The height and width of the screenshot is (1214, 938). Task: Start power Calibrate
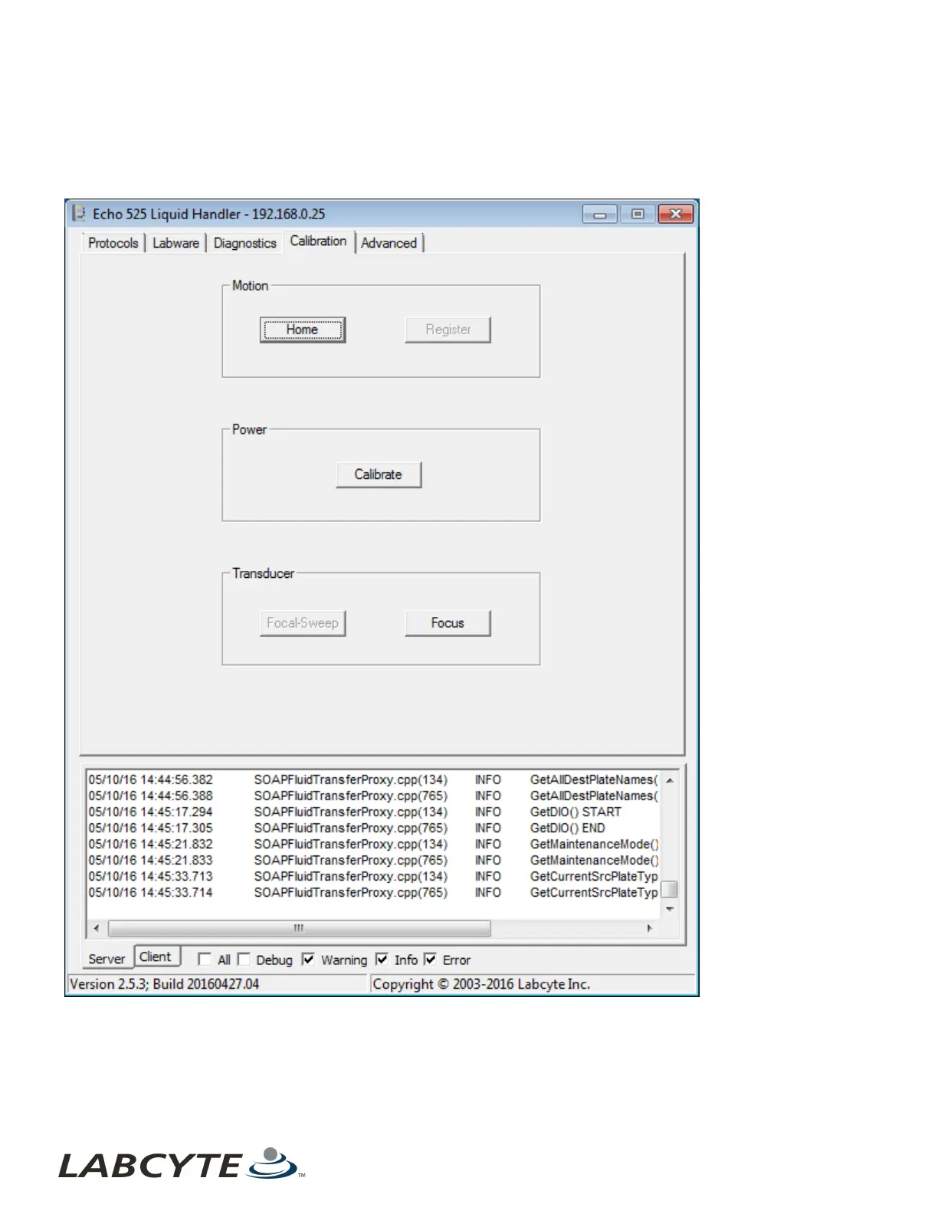click(x=379, y=474)
